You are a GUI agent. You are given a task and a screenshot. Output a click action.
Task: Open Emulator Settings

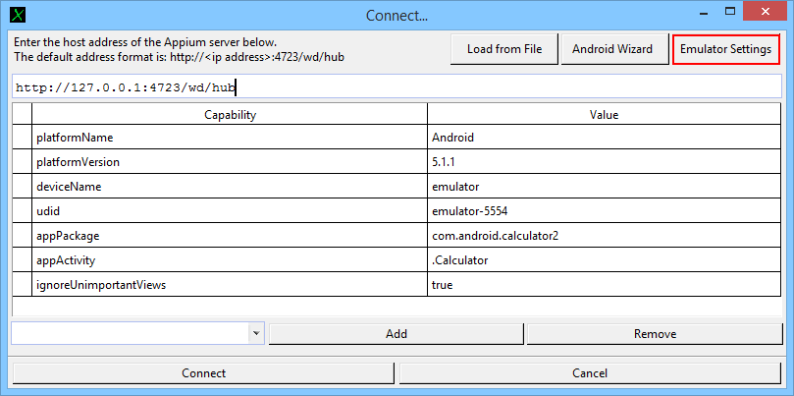click(726, 49)
